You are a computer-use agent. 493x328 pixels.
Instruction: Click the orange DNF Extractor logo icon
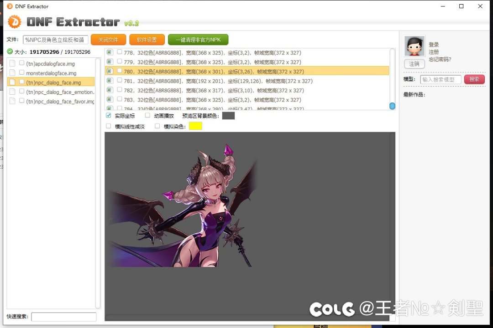tap(15, 22)
